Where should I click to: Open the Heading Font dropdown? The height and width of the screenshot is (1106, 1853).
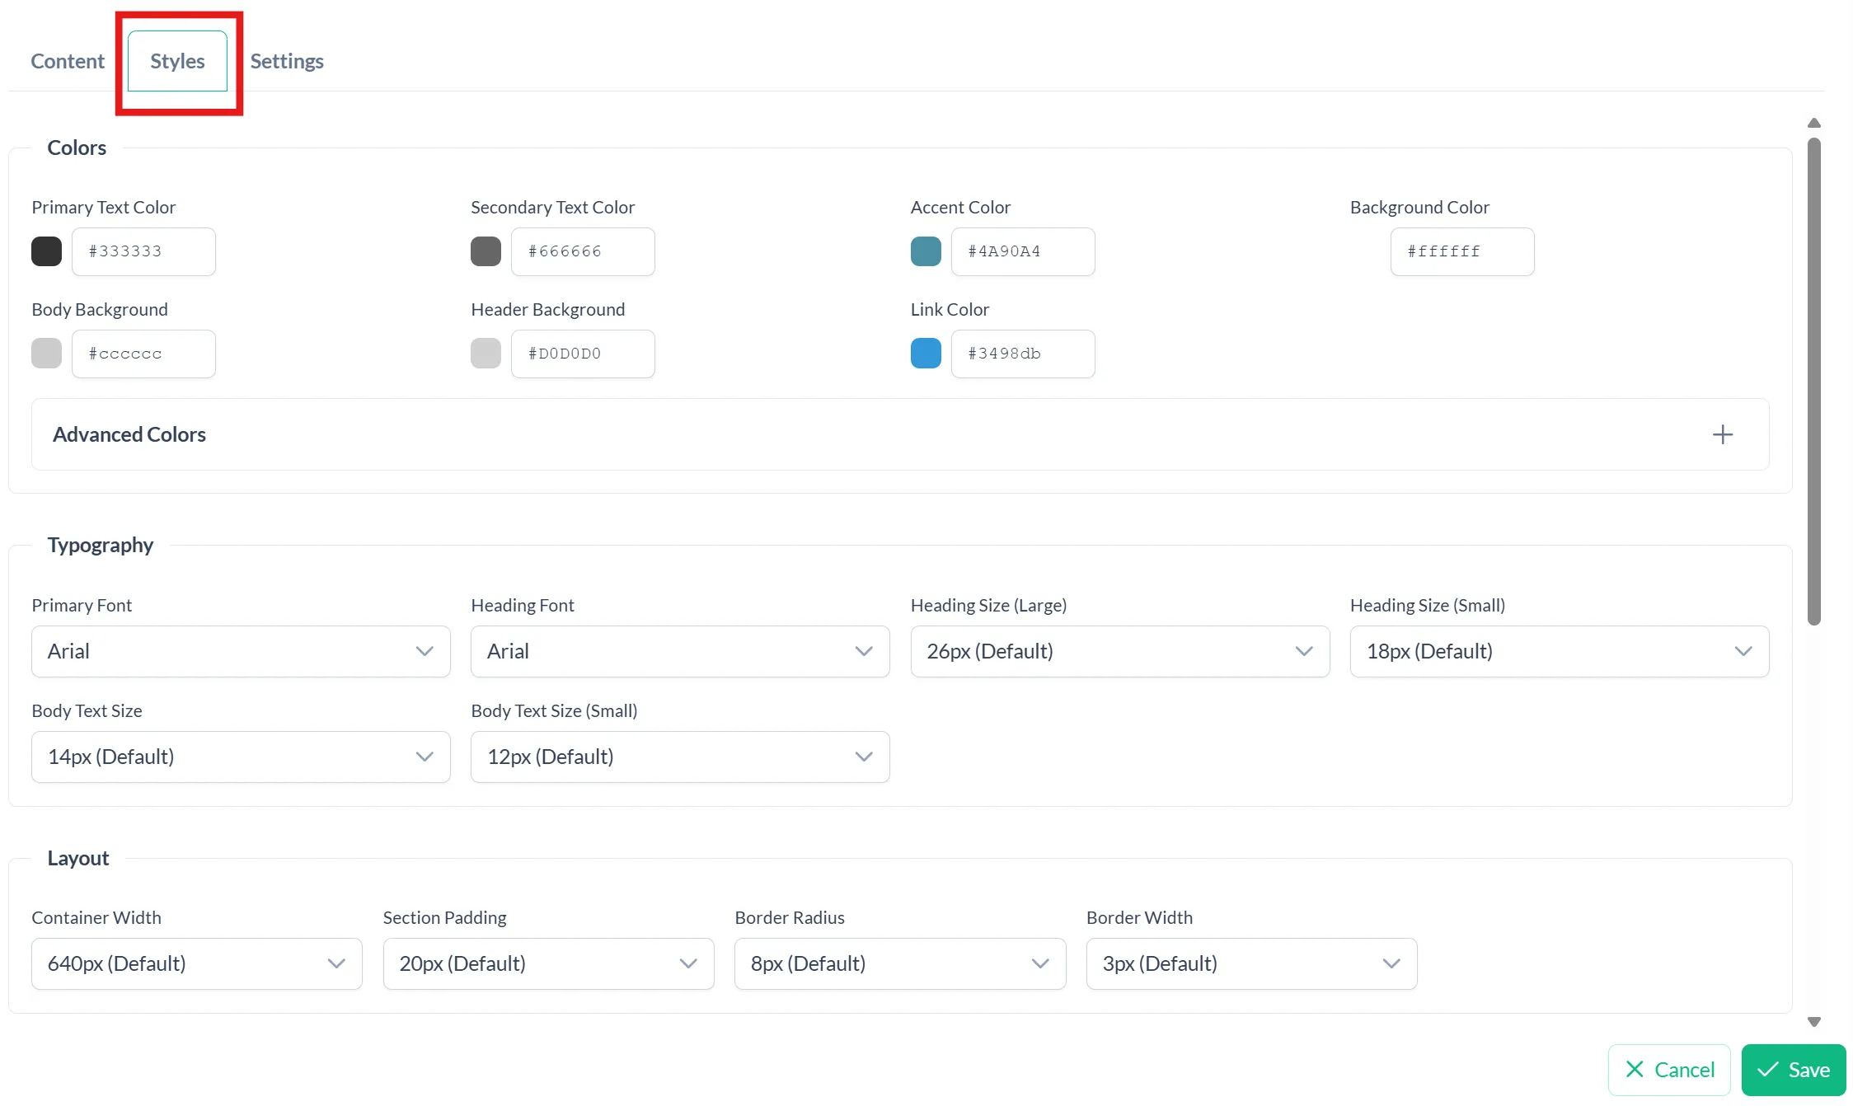coord(680,651)
